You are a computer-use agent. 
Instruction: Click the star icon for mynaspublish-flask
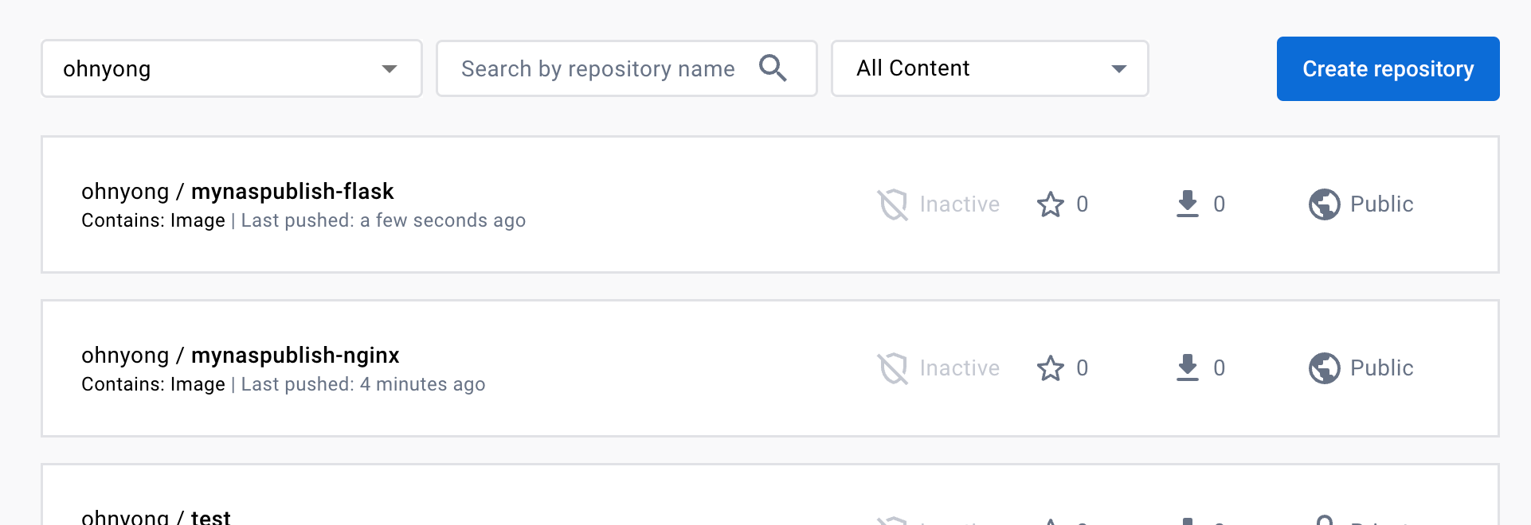[1051, 204]
